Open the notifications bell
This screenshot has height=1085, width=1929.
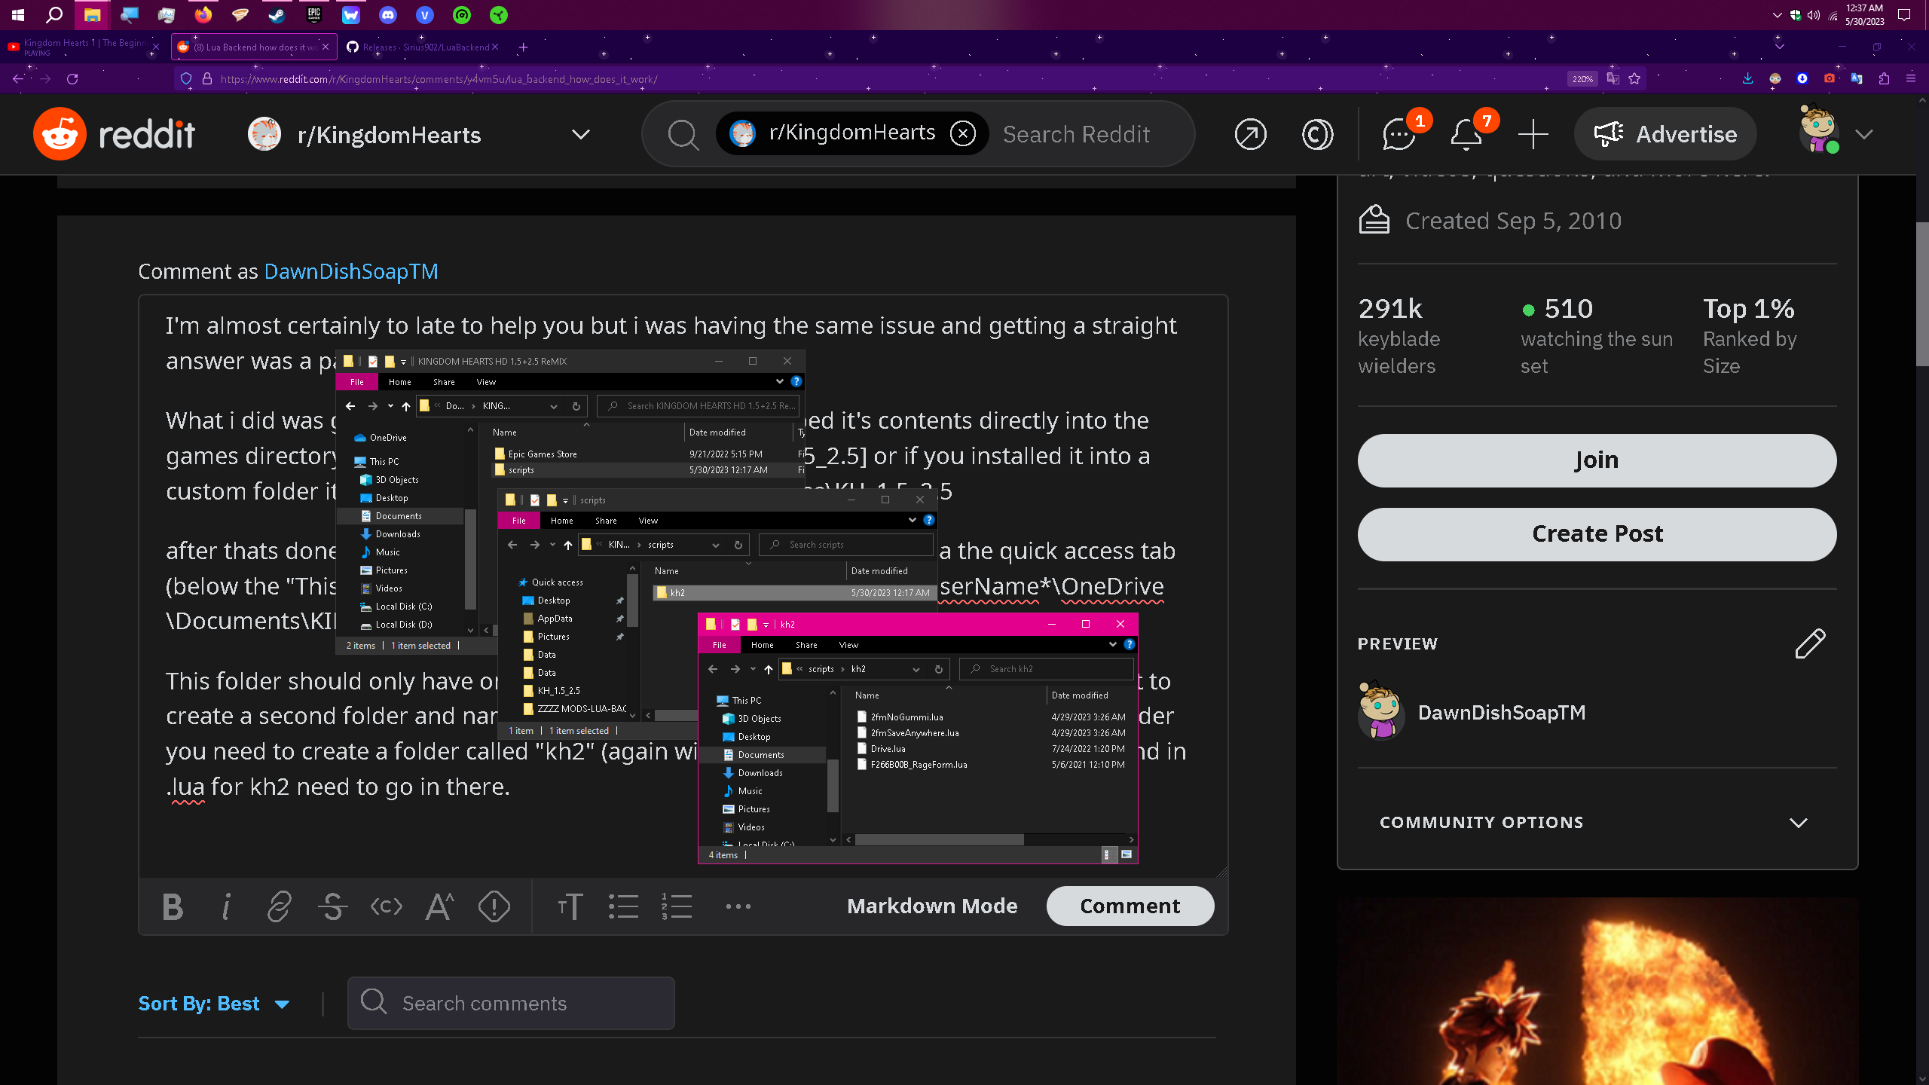(x=1466, y=134)
